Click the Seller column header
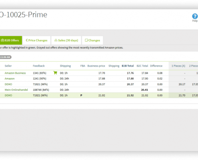198x160 pixels. pyautogui.click(x=8, y=66)
